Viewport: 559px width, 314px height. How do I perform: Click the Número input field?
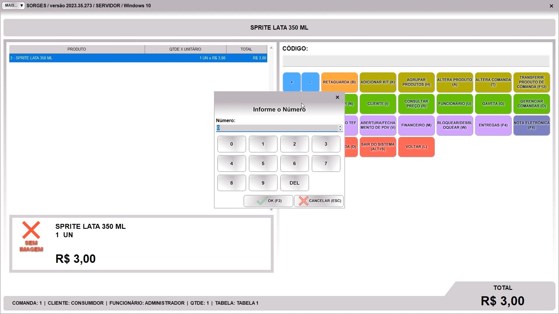[x=277, y=128]
